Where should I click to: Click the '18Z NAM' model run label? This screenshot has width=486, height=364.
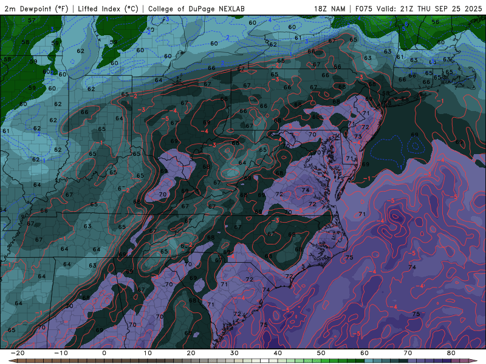(x=329, y=8)
